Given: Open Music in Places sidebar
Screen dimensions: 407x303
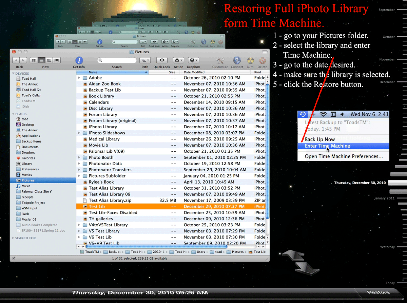Looking at the screenshot, I should [x=26, y=186].
